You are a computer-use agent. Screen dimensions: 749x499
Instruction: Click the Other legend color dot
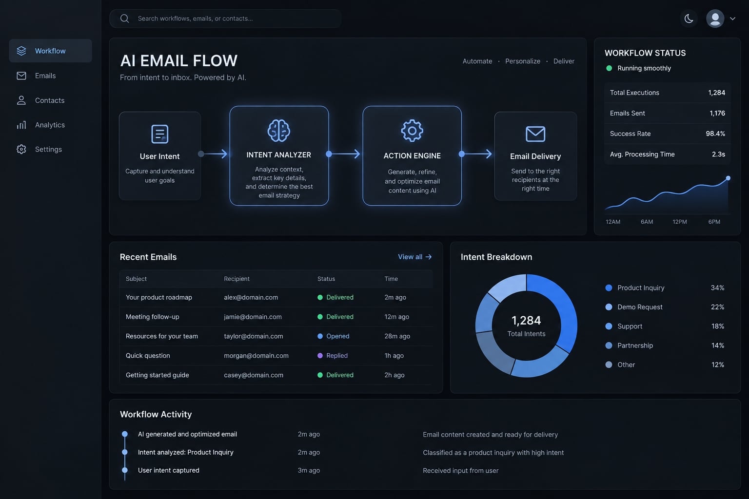click(x=609, y=365)
